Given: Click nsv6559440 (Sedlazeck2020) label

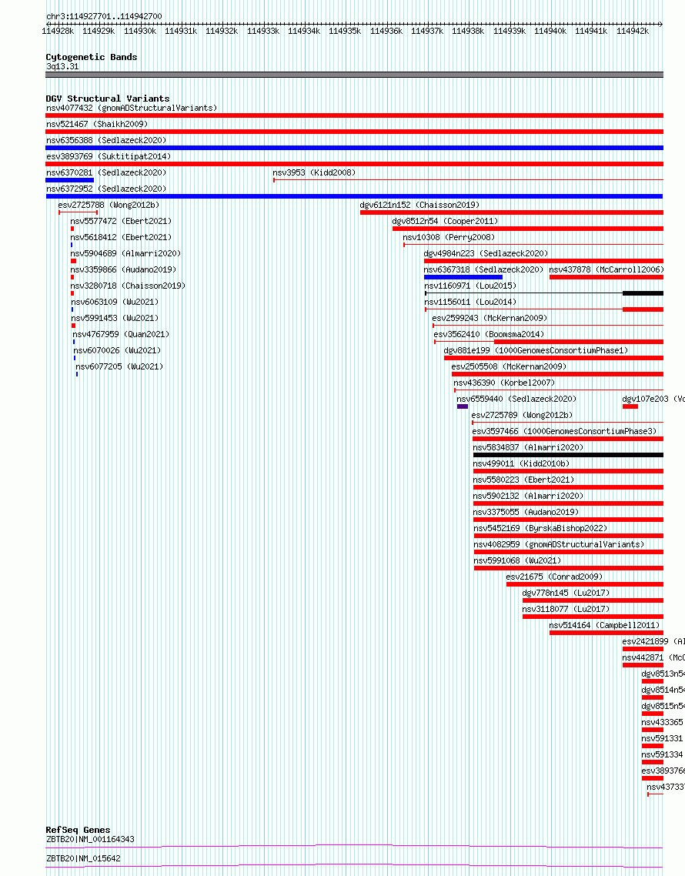Looking at the screenshot, I should click(x=516, y=400).
